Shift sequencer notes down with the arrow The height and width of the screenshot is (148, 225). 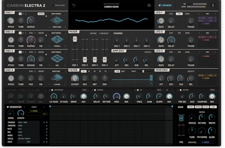click(44, 142)
